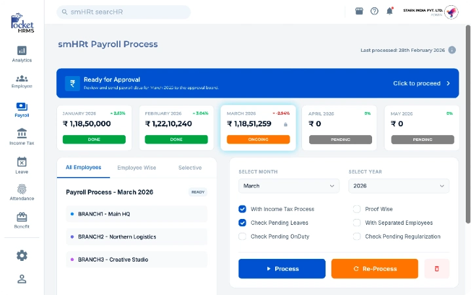Image resolution: width=471 pixels, height=295 pixels.
Task: Open the Benefit gift icon
Action: pyautogui.click(x=22, y=217)
